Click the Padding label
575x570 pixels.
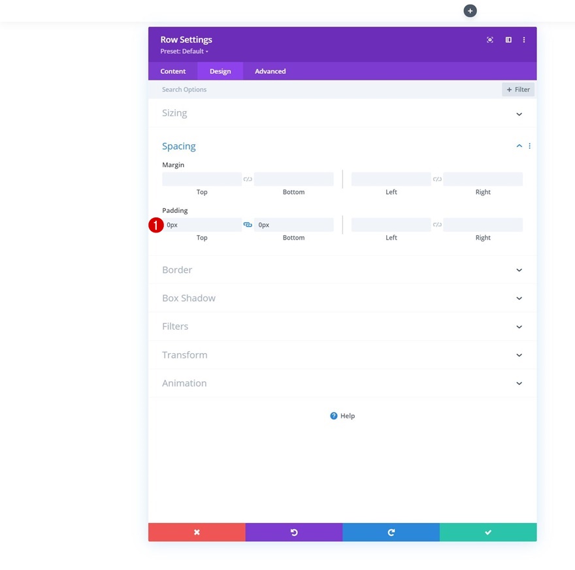pyautogui.click(x=175, y=210)
